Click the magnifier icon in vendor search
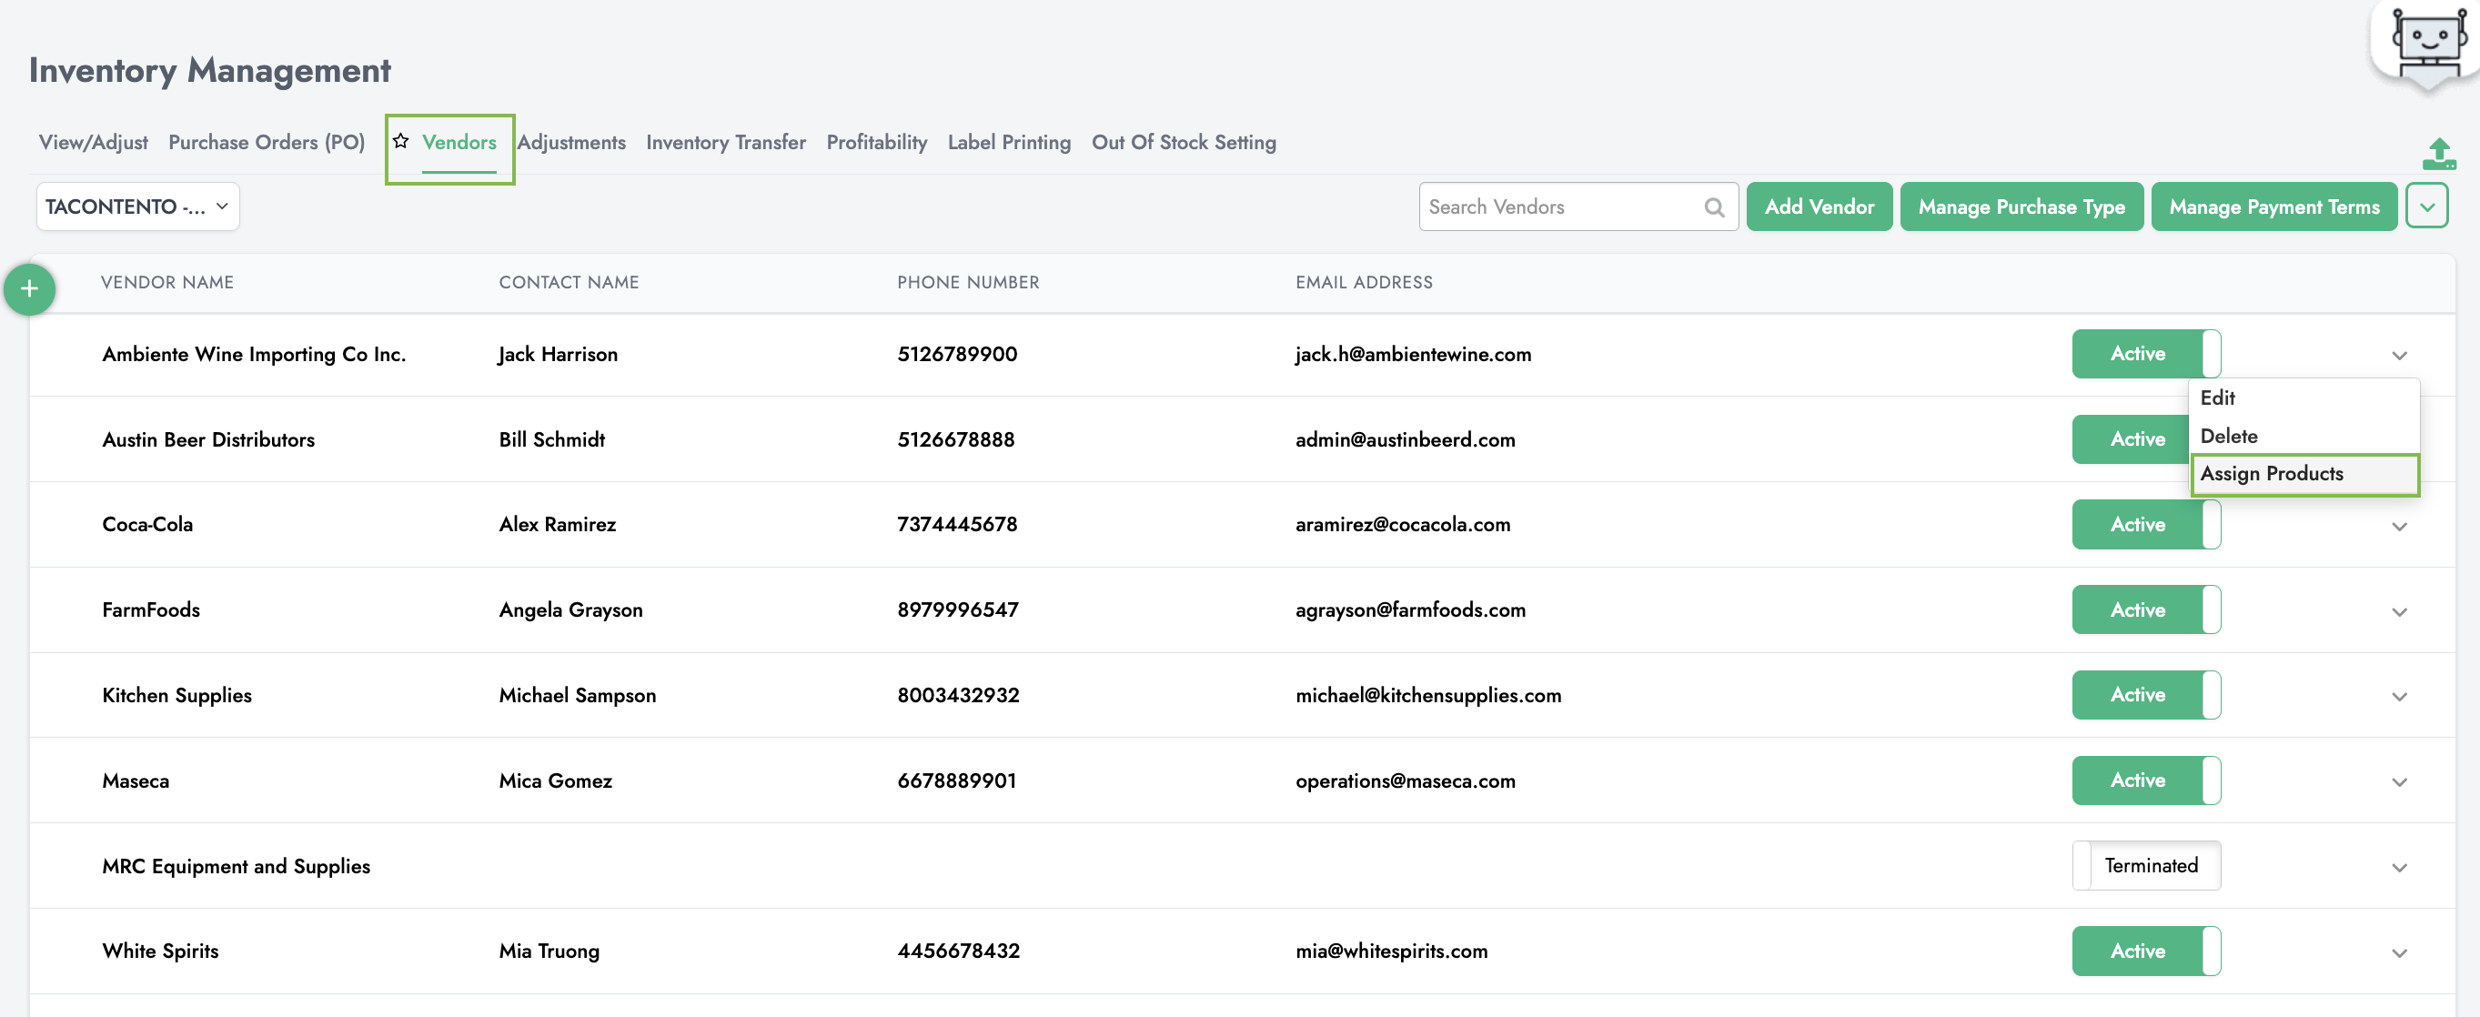This screenshot has width=2480, height=1017. (1714, 207)
